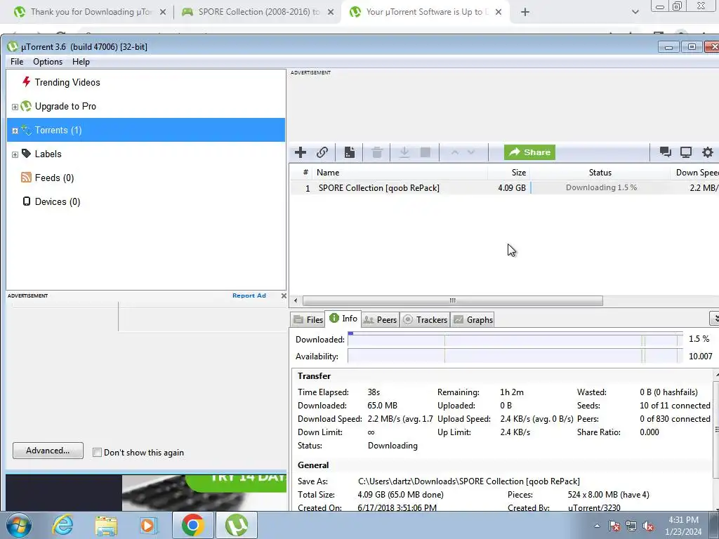Click the Chrome taskbar icon
Screen dimensions: 719x539
pos(192,525)
